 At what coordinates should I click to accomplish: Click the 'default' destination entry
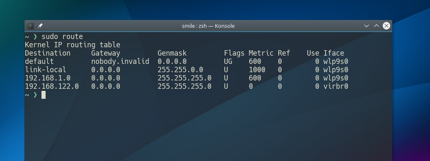(39, 61)
